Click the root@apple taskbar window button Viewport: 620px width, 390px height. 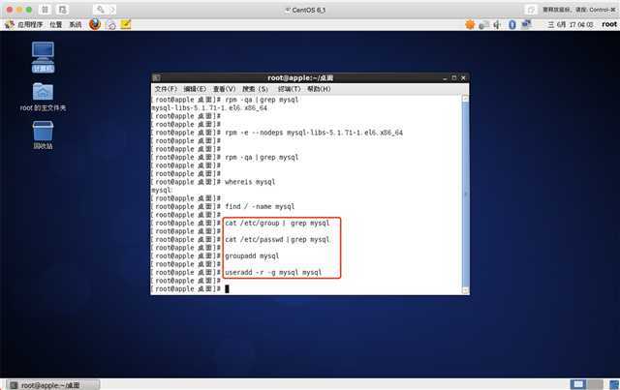point(53,385)
